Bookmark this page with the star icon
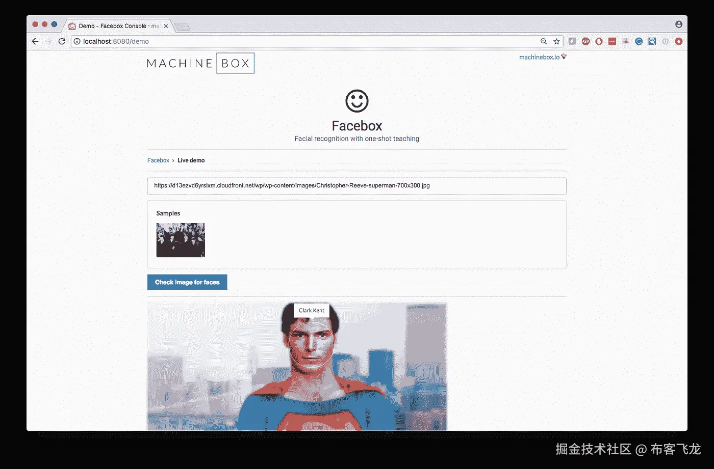 click(556, 41)
